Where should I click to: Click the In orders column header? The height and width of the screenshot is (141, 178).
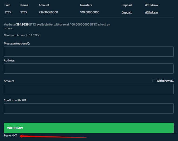(86, 5)
